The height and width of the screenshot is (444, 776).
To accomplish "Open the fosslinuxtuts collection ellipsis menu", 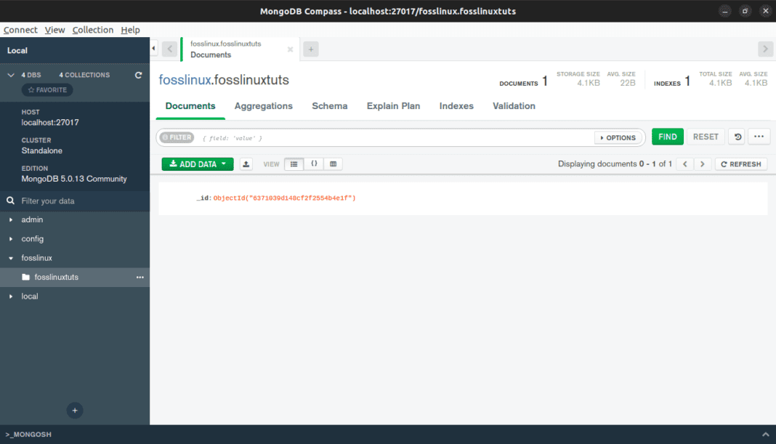I will (x=140, y=277).
